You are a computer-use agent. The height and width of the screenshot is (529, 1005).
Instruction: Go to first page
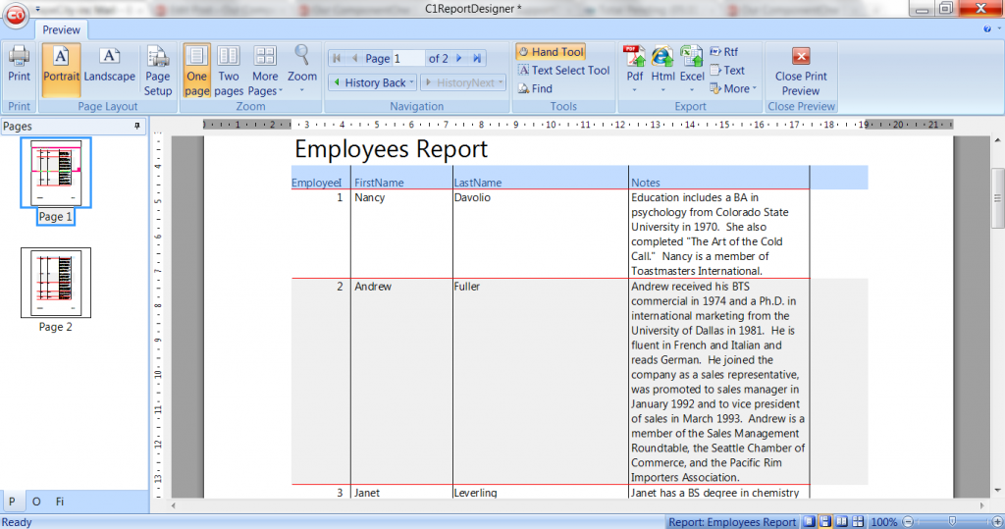337,58
